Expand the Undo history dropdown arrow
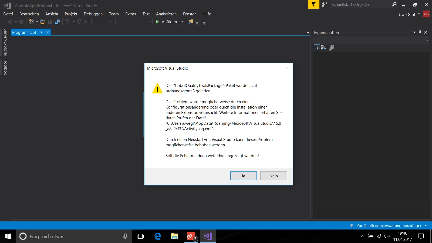 (x=73, y=22)
